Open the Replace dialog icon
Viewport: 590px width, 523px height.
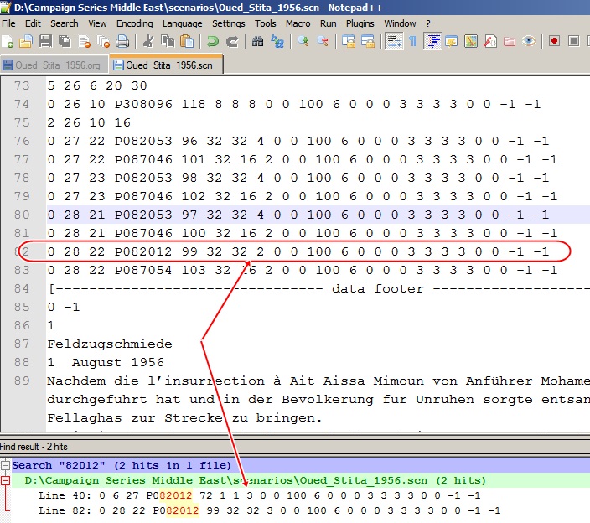[x=277, y=41]
